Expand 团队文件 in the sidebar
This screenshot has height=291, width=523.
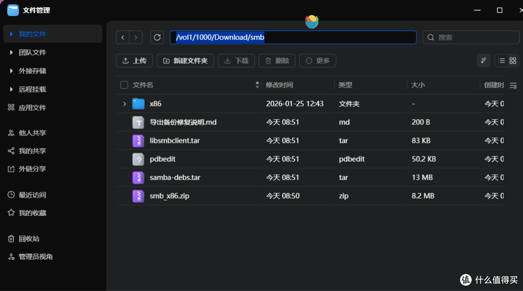pyautogui.click(x=11, y=52)
